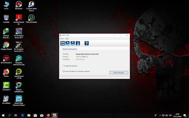Select the Corbeille recycle bin icon
Image resolution: width=189 pixels, height=118 pixels.
(x=6, y=19)
